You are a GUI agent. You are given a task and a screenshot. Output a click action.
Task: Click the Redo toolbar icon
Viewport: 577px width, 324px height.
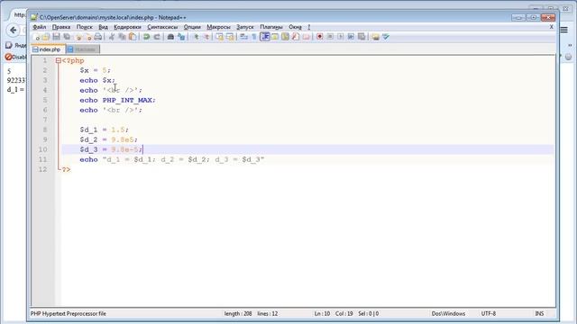pyautogui.click(x=157, y=37)
